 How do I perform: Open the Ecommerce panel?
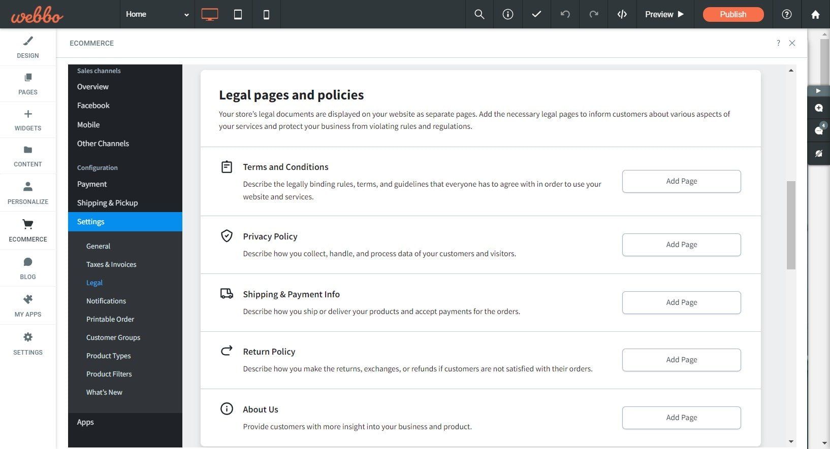click(28, 230)
